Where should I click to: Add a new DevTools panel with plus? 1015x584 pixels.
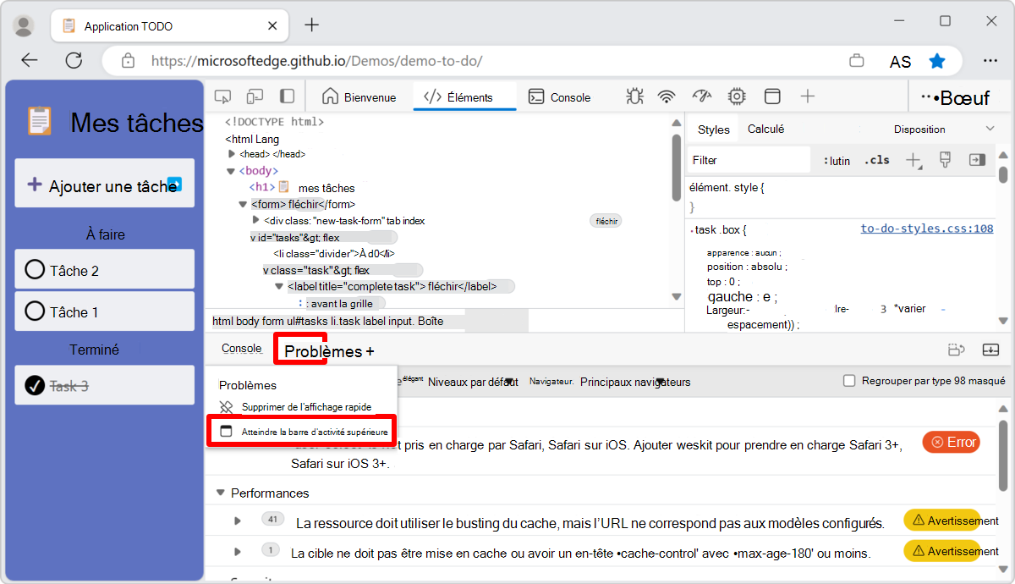click(x=807, y=96)
